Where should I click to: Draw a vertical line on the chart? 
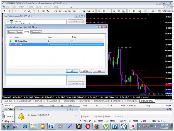coord(15,11)
